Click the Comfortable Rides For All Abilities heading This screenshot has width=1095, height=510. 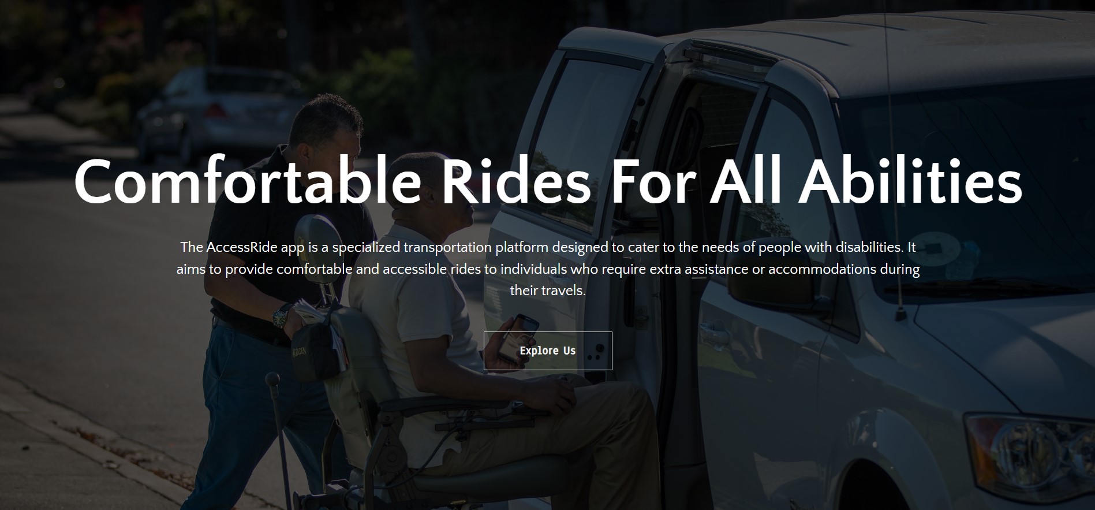548,180
